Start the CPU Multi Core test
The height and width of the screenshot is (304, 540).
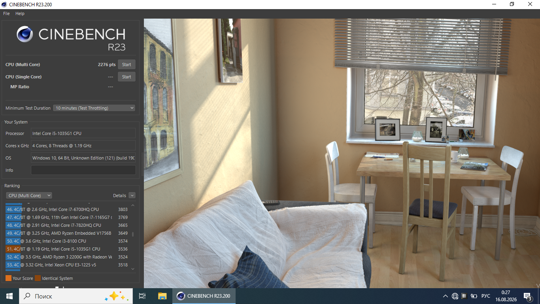pos(127,65)
